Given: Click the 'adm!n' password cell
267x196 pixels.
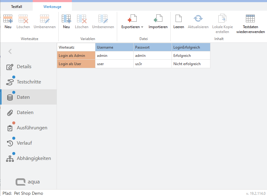Looking at the screenshot, I should pyautogui.click(x=152, y=56).
